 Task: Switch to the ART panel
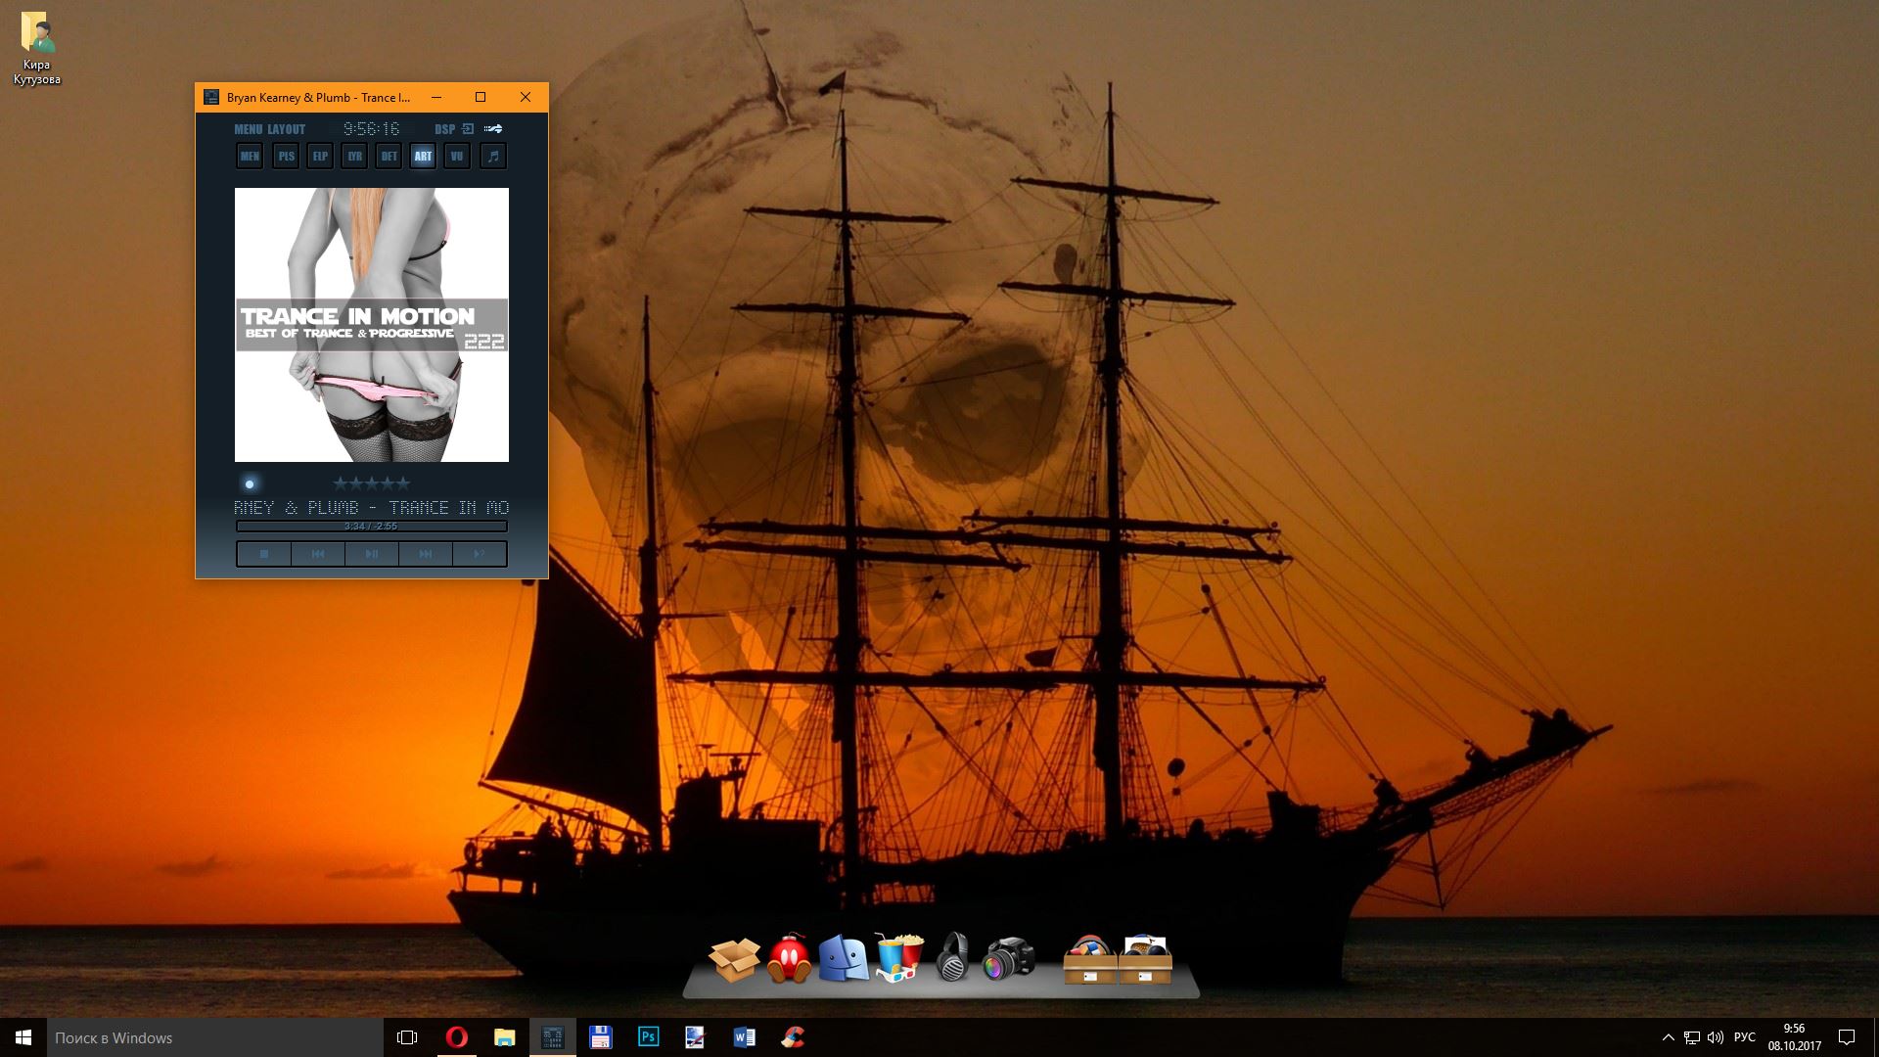click(x=423, y=156)
